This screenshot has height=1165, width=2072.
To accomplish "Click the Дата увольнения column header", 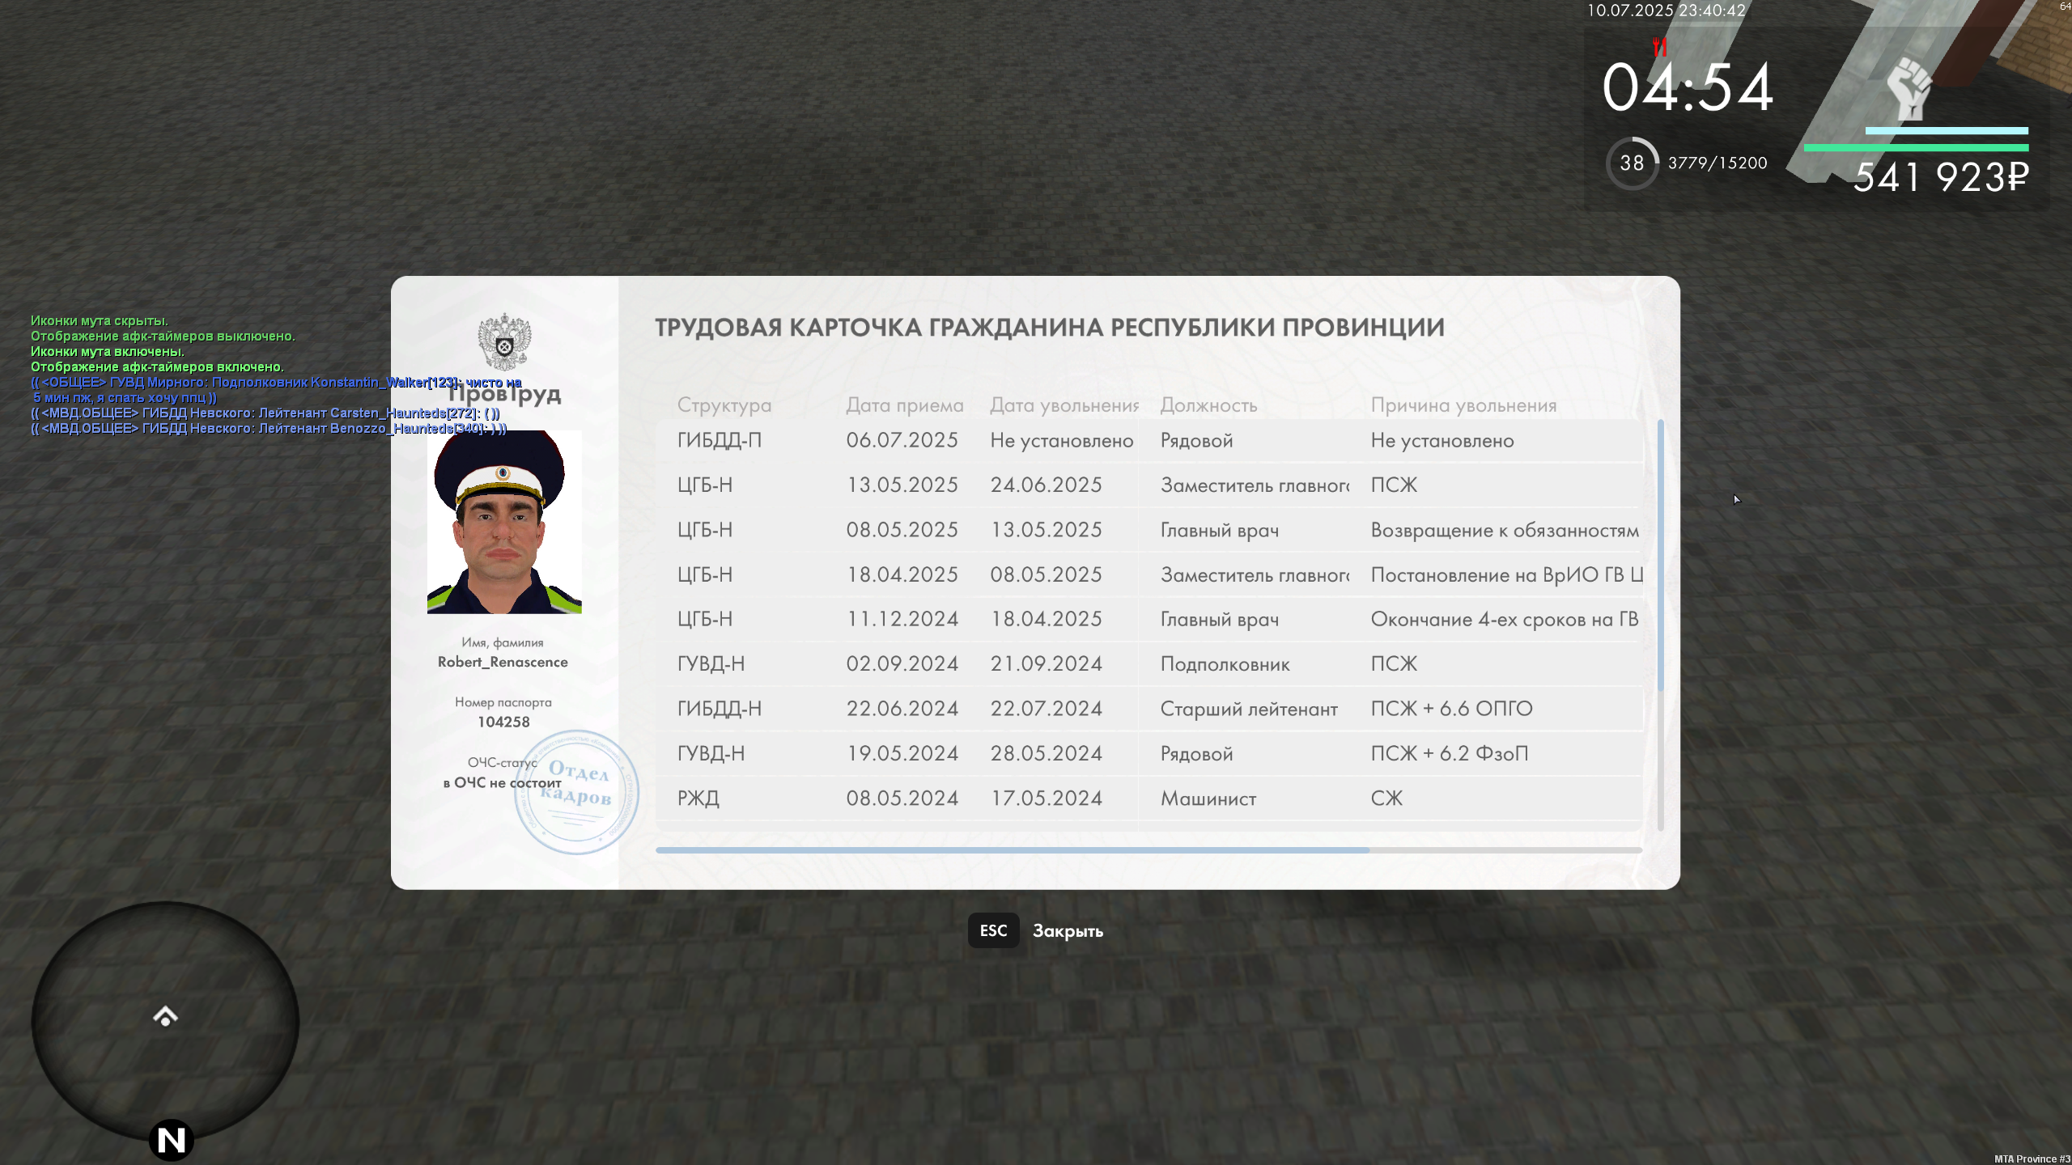I will click(1064, 405).
